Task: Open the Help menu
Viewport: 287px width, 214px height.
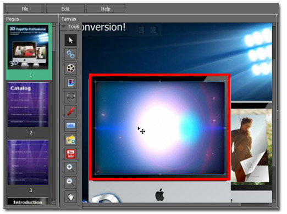Action: click(106, 9)
